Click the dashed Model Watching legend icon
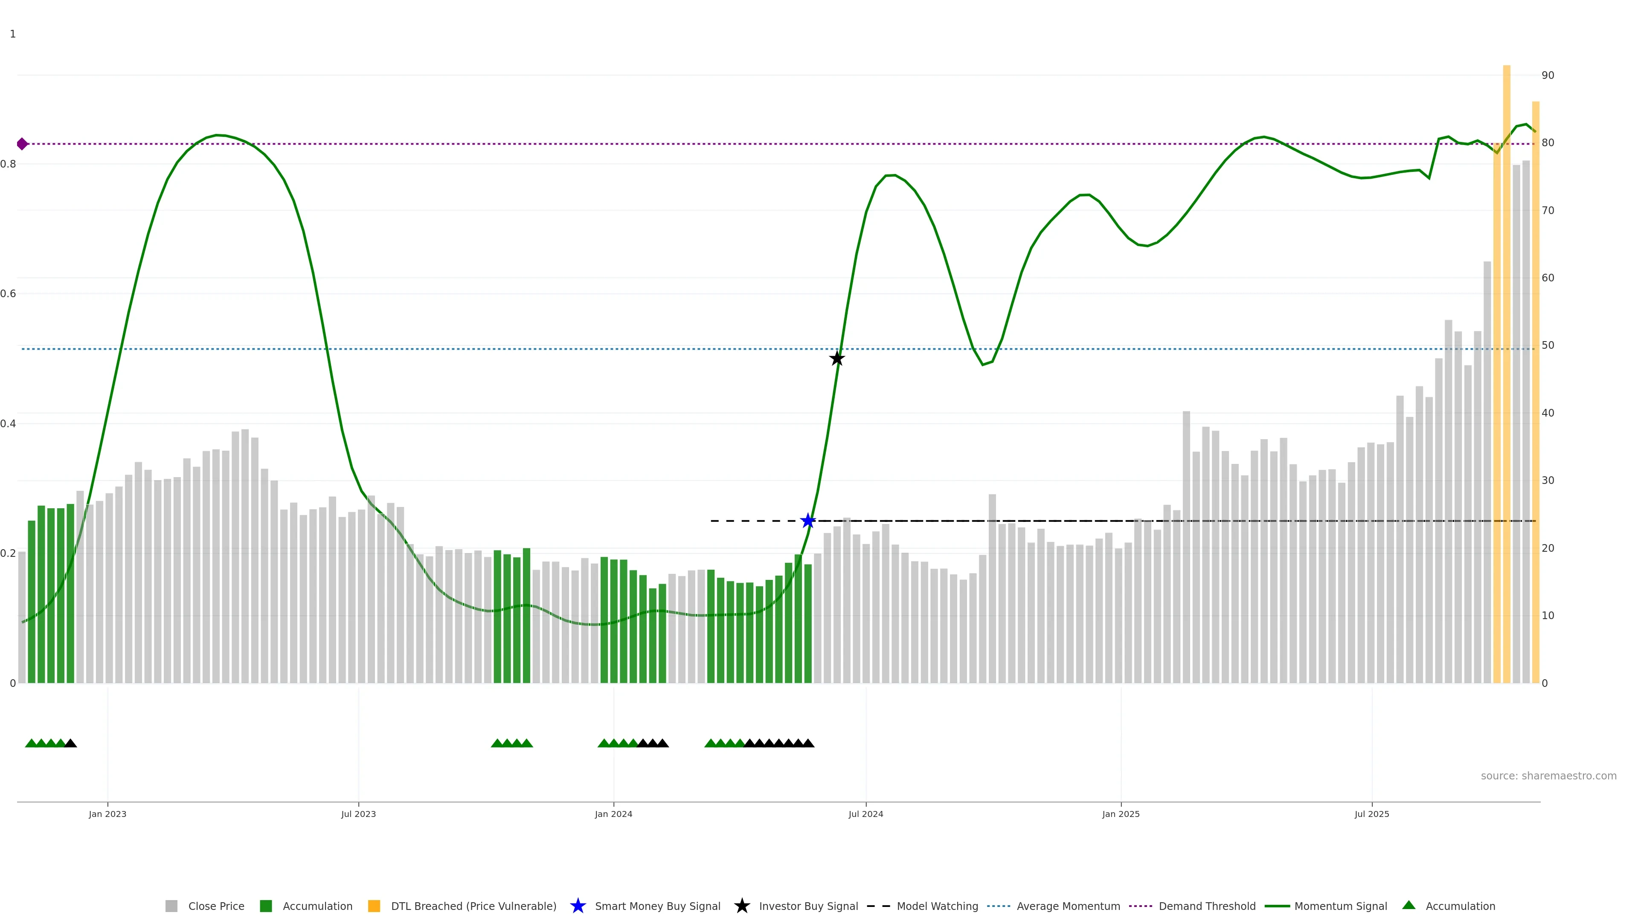The width and height of the screenshot is (1638, 921). 878,906
